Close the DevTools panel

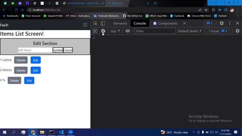pos(237,23)
